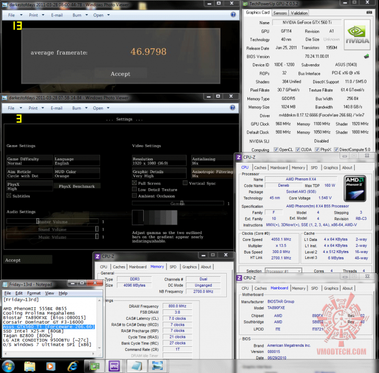Viewport: 379px width, 373px height.
Task: Toggle Subtitles checkbox
Action: tap(9, 196)
